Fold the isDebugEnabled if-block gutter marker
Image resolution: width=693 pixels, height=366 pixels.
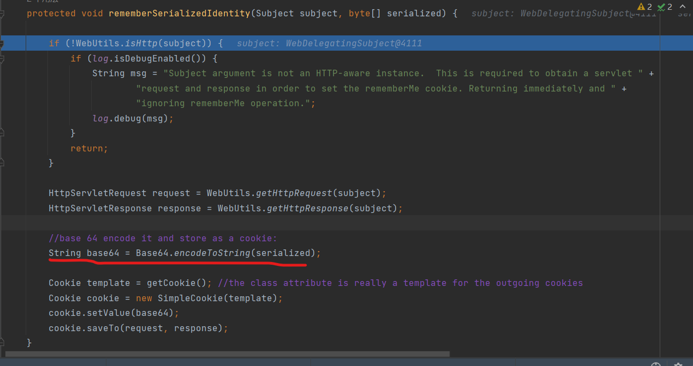(x=2, y=58)
